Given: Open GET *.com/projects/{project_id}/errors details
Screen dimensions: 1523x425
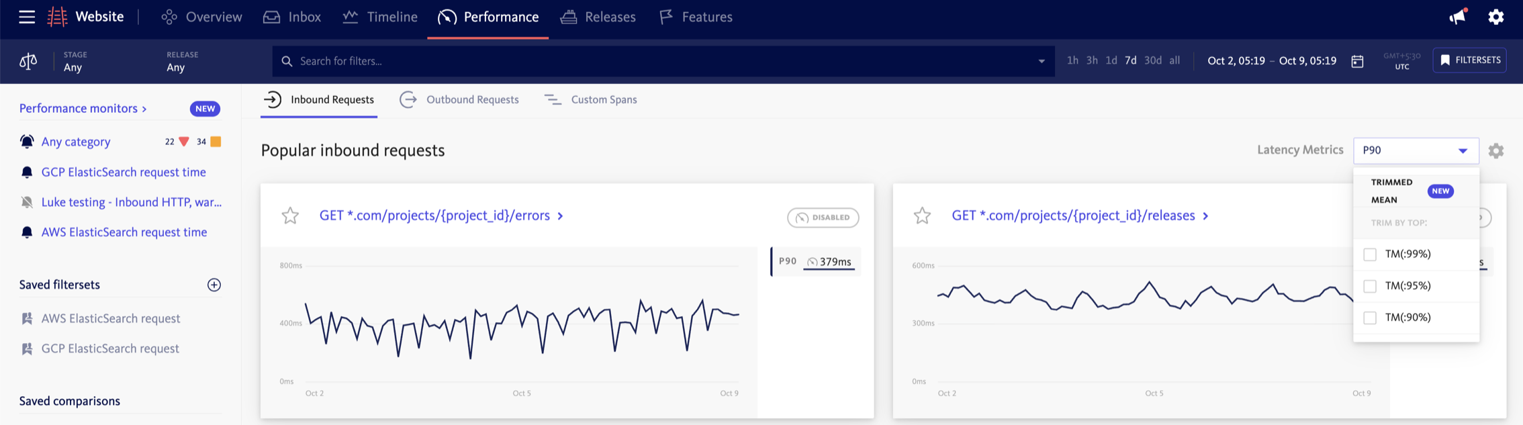Looking at the screenshot, I should click(x=441, y=216).
